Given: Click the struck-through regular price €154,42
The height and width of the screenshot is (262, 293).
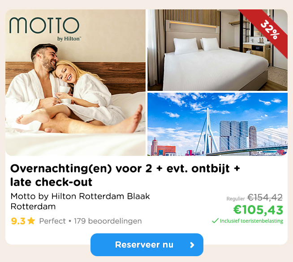Looking at the screenshot, I should pyautogui.click(x=265, y=198).
